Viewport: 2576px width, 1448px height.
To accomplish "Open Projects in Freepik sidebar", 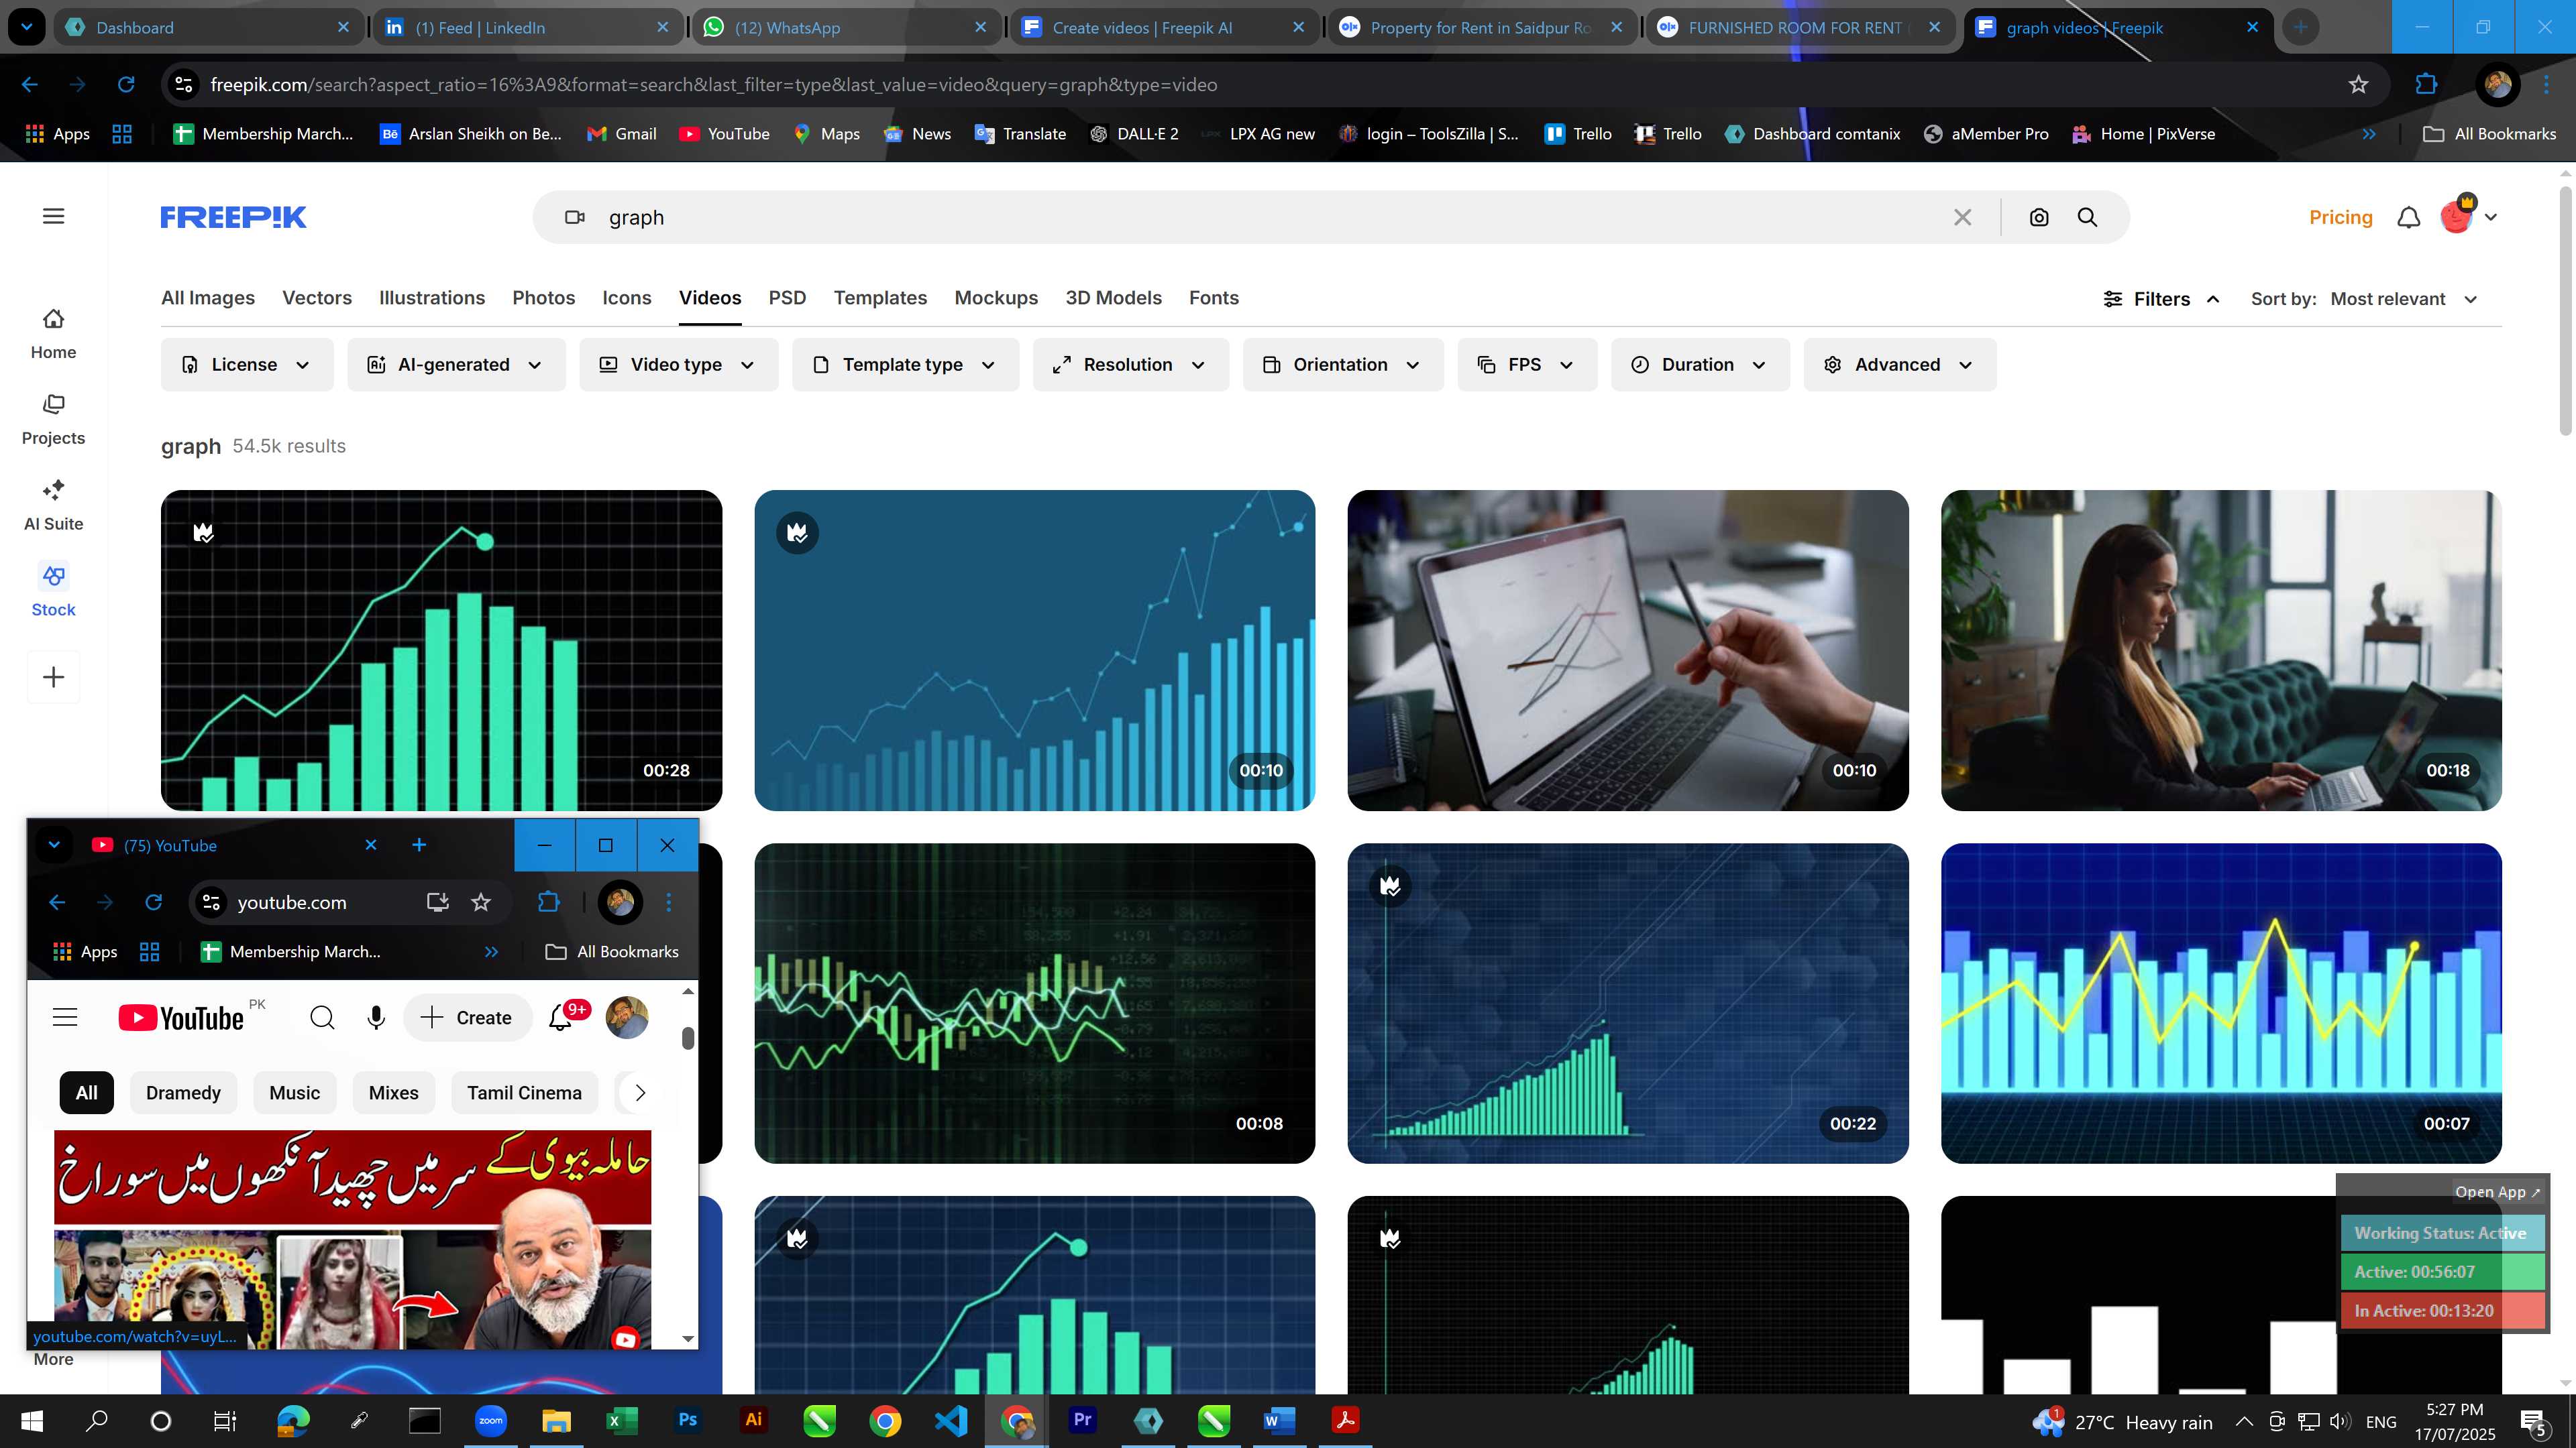I will click(x=53, y=420).
